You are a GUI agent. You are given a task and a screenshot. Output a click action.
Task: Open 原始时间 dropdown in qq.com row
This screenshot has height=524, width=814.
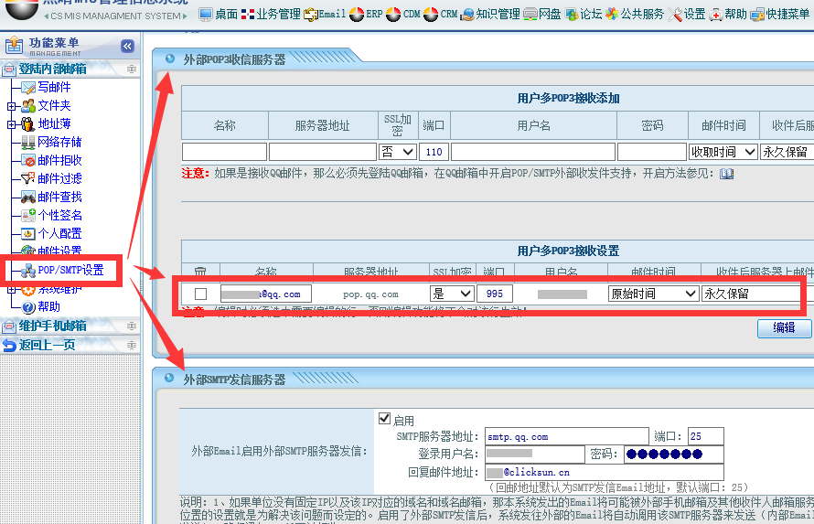pyautogui.click(x=652, y=294)
